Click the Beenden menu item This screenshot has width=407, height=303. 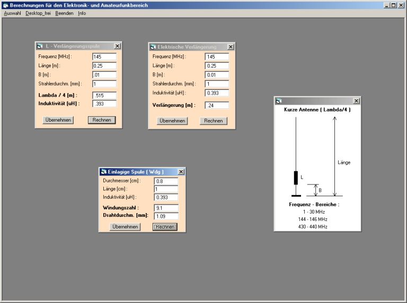64,13
